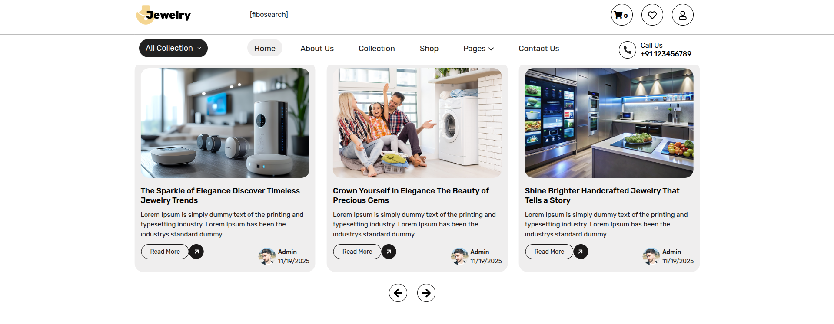Screen dimensions: 834x324
Task: Click the previous slide arrow button
Action: pyautogui.click(x=398, y=293)
